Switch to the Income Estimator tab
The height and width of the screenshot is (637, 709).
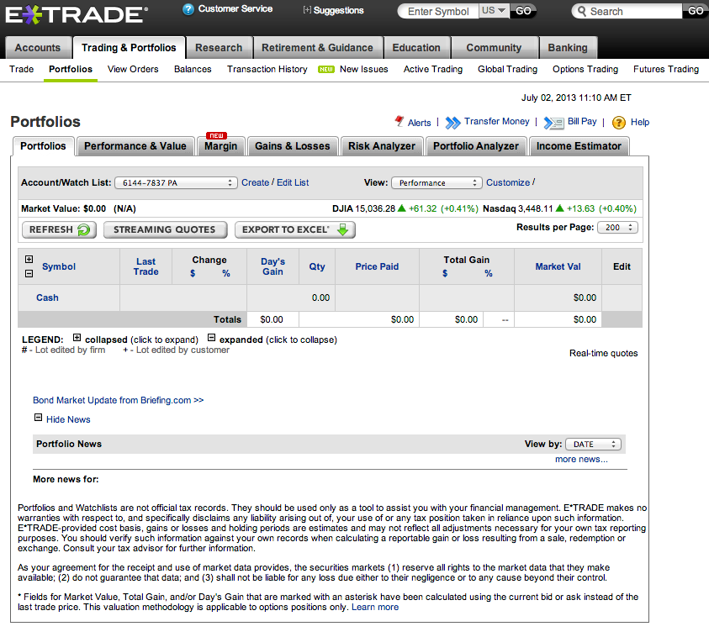point(579,146)
